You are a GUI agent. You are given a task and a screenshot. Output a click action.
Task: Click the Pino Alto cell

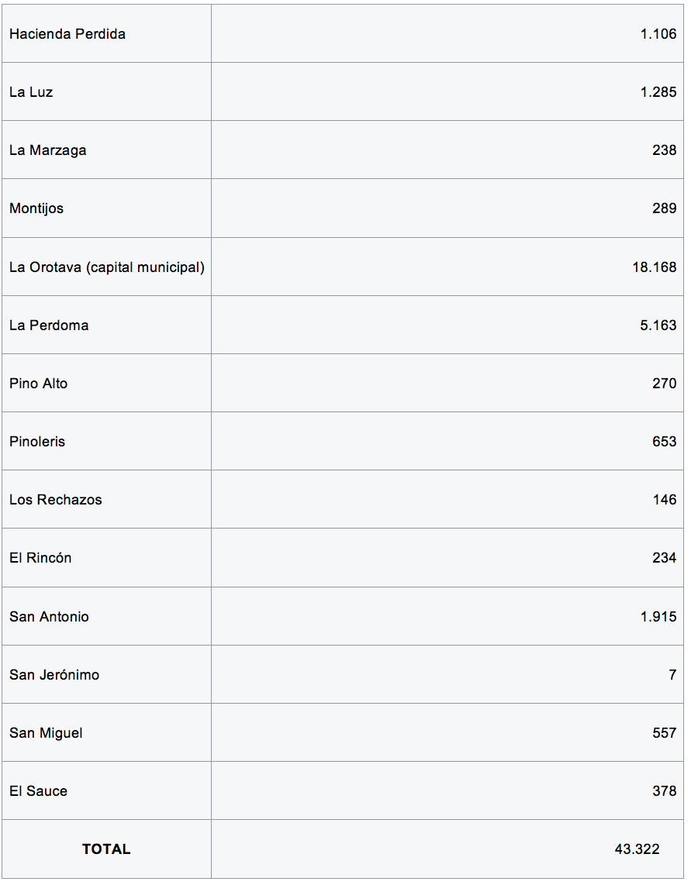click(x=38, y=384)
